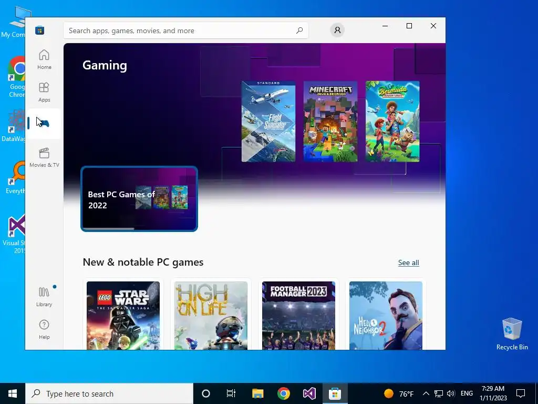
Task: Open the Windows Start menu
Action: [13, 393]
